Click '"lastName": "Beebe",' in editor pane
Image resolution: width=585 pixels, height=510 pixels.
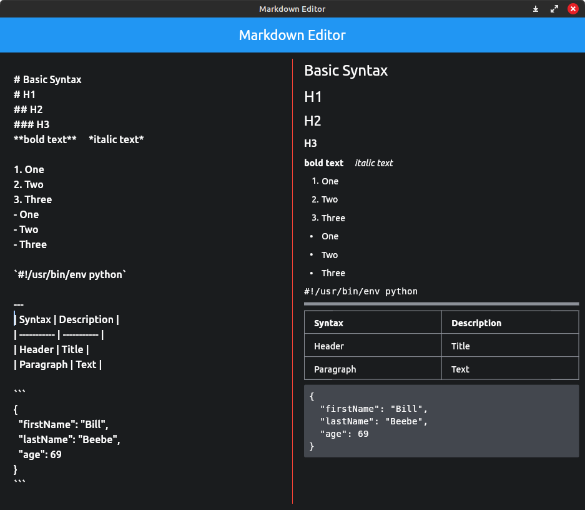69,439
